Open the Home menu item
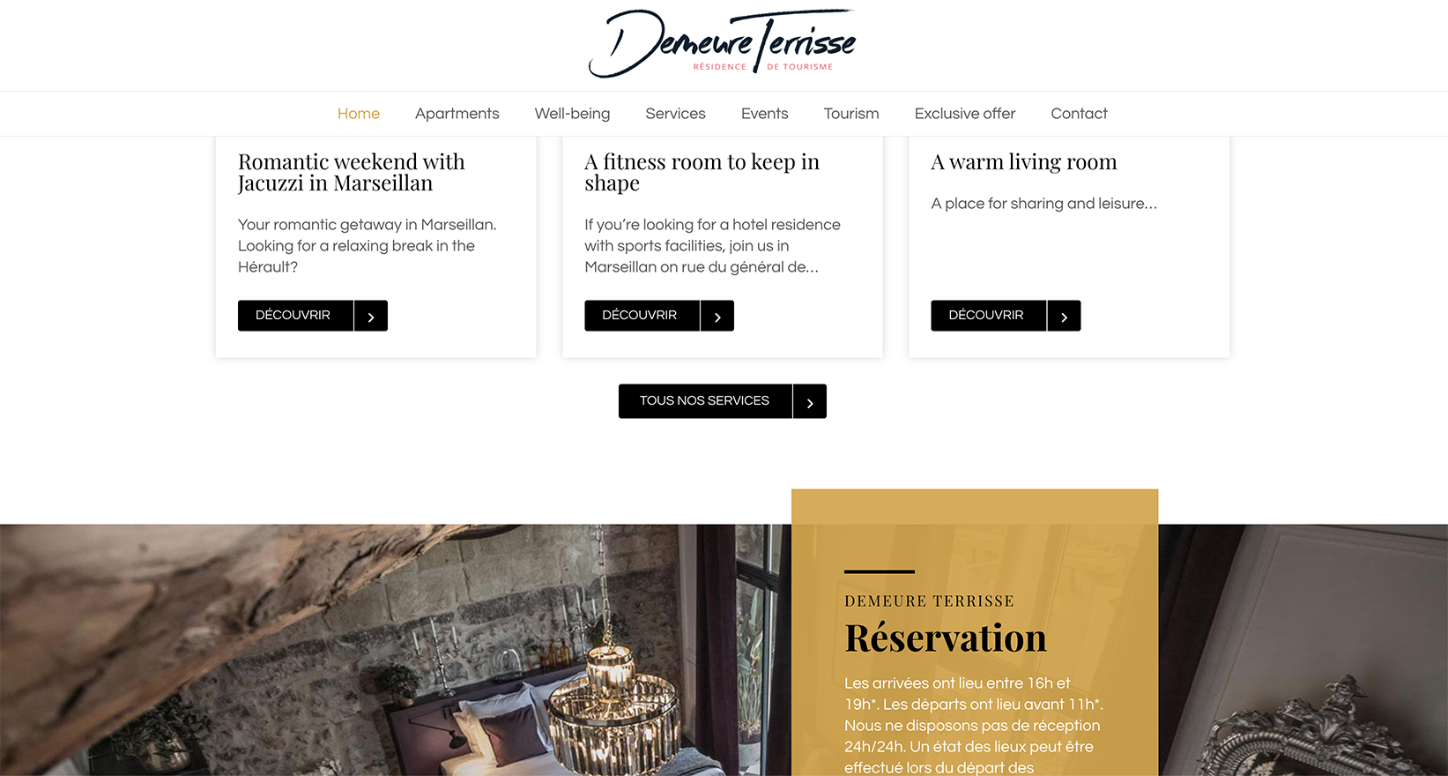Viewport: 1448px width, 776px height. [x=359, y=114]
